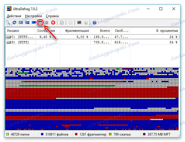The image size is (185, 142).
Task: Sort by the Раздел column header
Action: pos(21,31)
